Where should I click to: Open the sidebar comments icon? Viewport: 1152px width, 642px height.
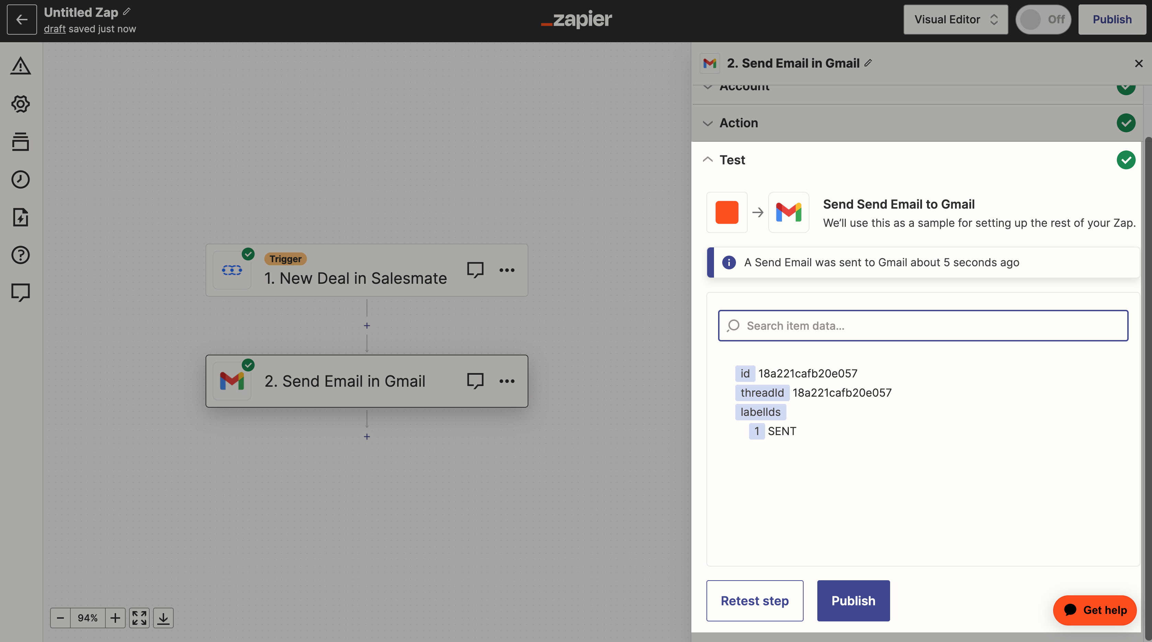tap(21, 293)
